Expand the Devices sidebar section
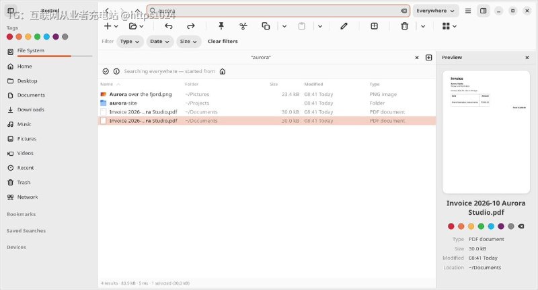 pyautogui.click(x=16, y=247)
